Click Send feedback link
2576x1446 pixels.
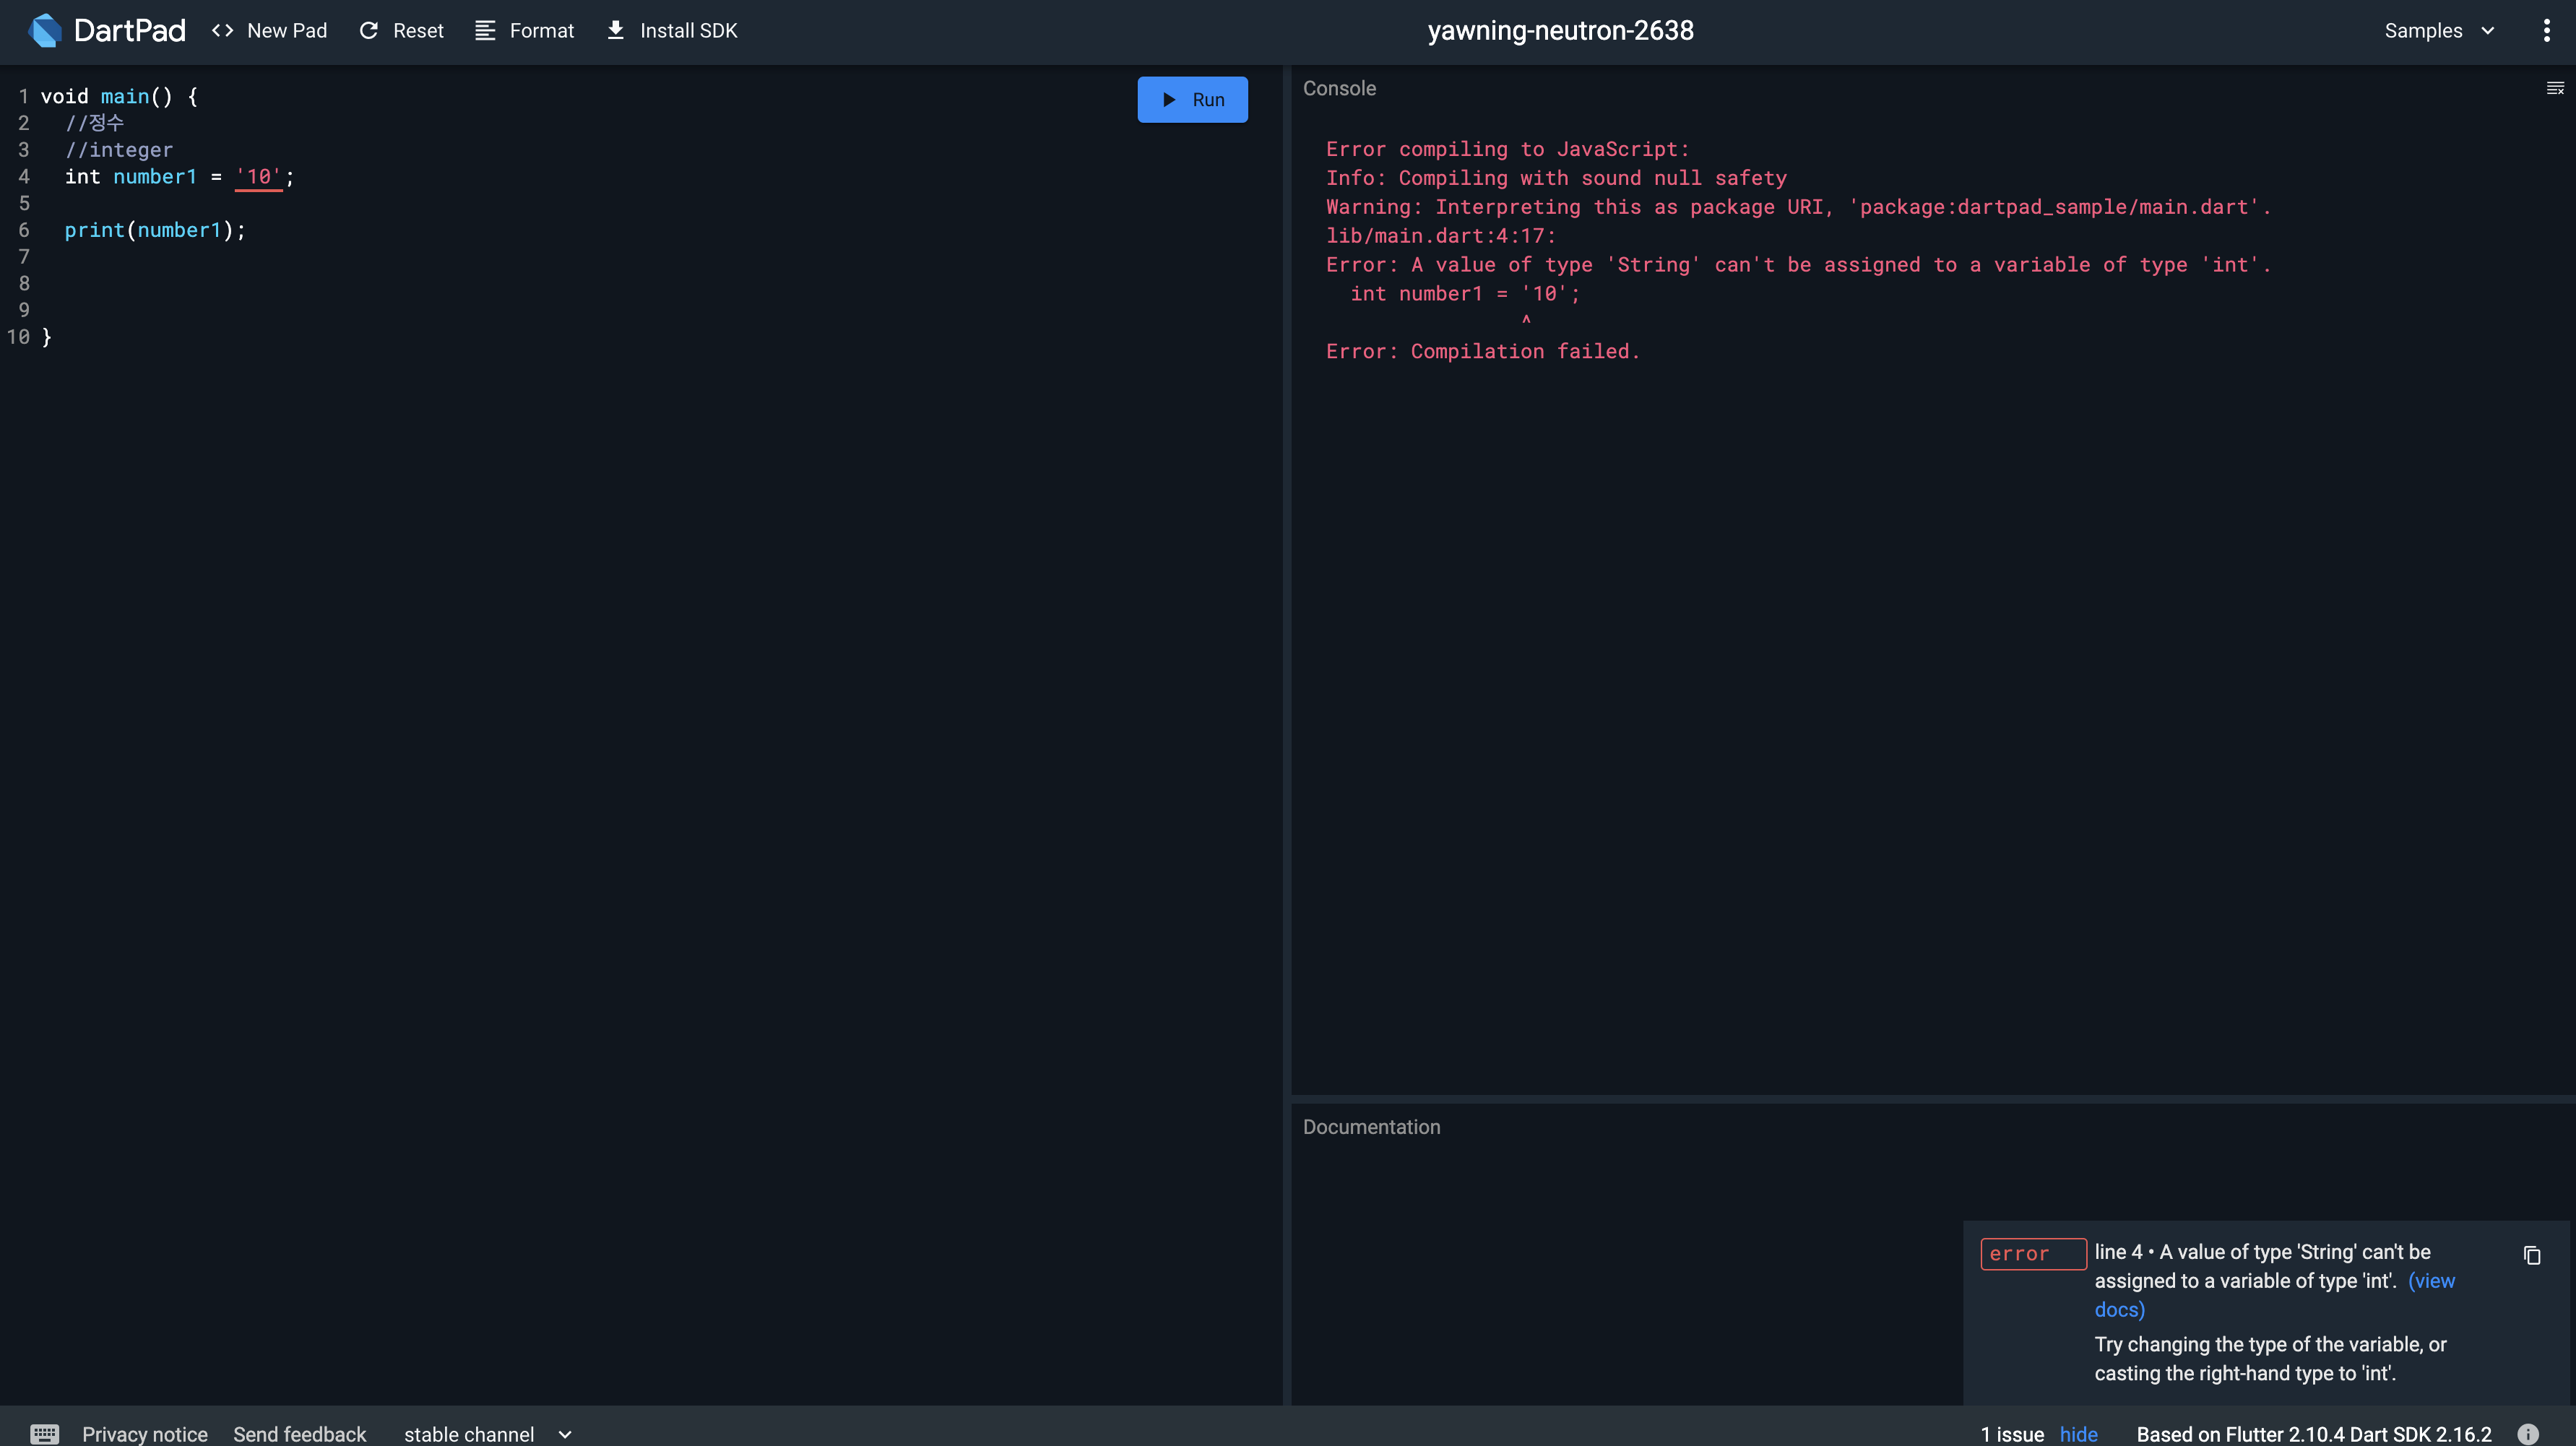click(x=300, y=1433)
